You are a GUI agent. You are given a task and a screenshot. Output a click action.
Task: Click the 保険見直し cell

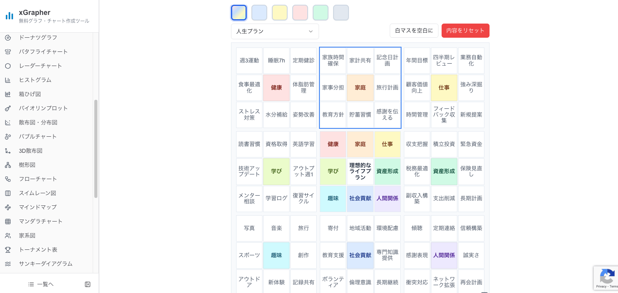(471, 171)
